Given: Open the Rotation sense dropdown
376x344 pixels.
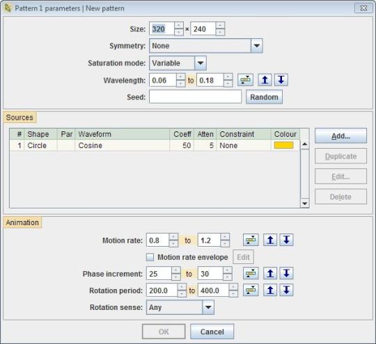Looking at the screenshot, I should [208, 307].
